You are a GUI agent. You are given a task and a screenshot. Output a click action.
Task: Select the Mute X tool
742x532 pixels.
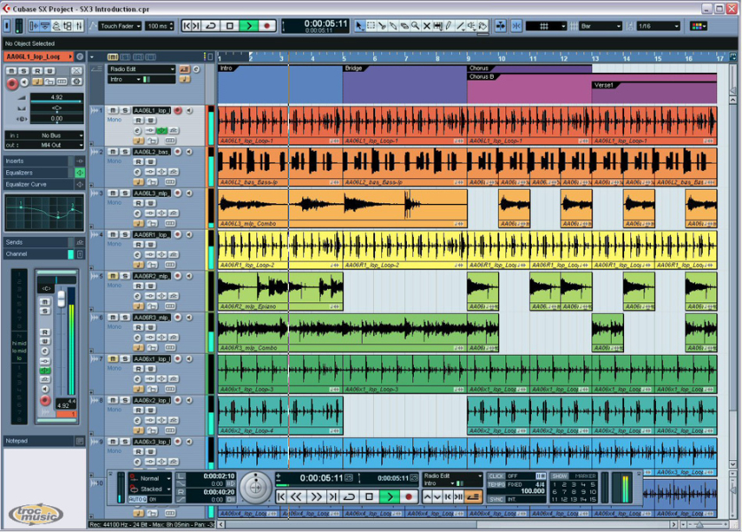coord(426,26)
